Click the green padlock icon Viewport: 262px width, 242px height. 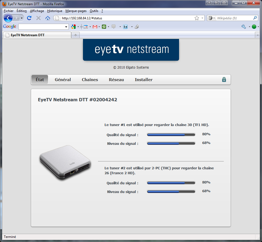[224, 79]
